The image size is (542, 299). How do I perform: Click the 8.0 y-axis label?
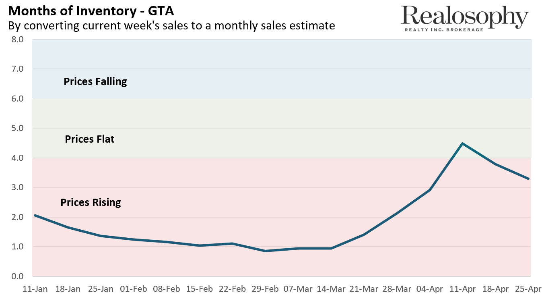point(18,39)
